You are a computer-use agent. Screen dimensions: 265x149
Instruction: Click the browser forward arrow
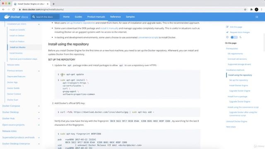click(8, 10)
